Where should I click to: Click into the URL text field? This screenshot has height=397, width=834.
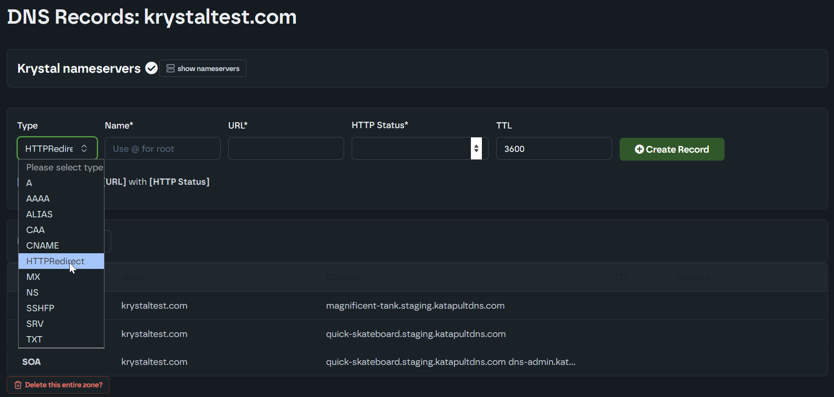point(286,148)
